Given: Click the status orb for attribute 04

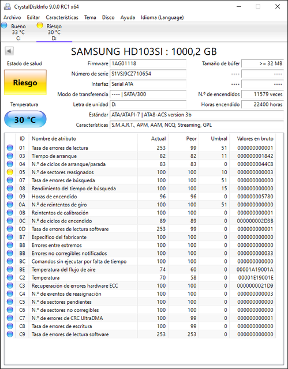Looking at the screenshot, I should 10,164.
